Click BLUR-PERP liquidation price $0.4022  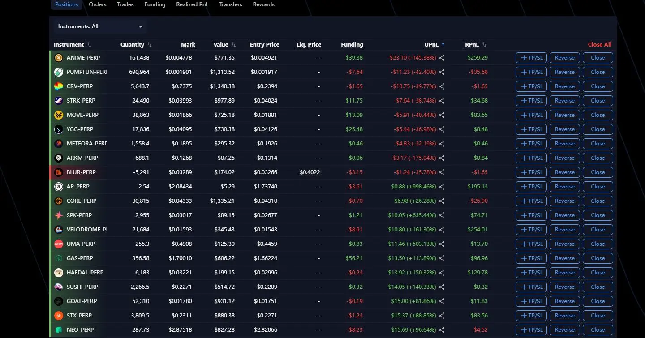[310, 172]
